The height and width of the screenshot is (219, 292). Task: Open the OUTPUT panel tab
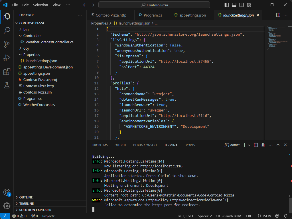pos(120,145)
